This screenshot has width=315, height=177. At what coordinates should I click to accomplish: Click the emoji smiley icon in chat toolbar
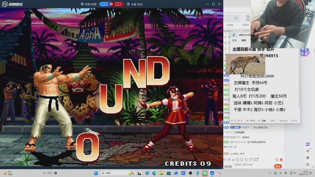[225, 160]
